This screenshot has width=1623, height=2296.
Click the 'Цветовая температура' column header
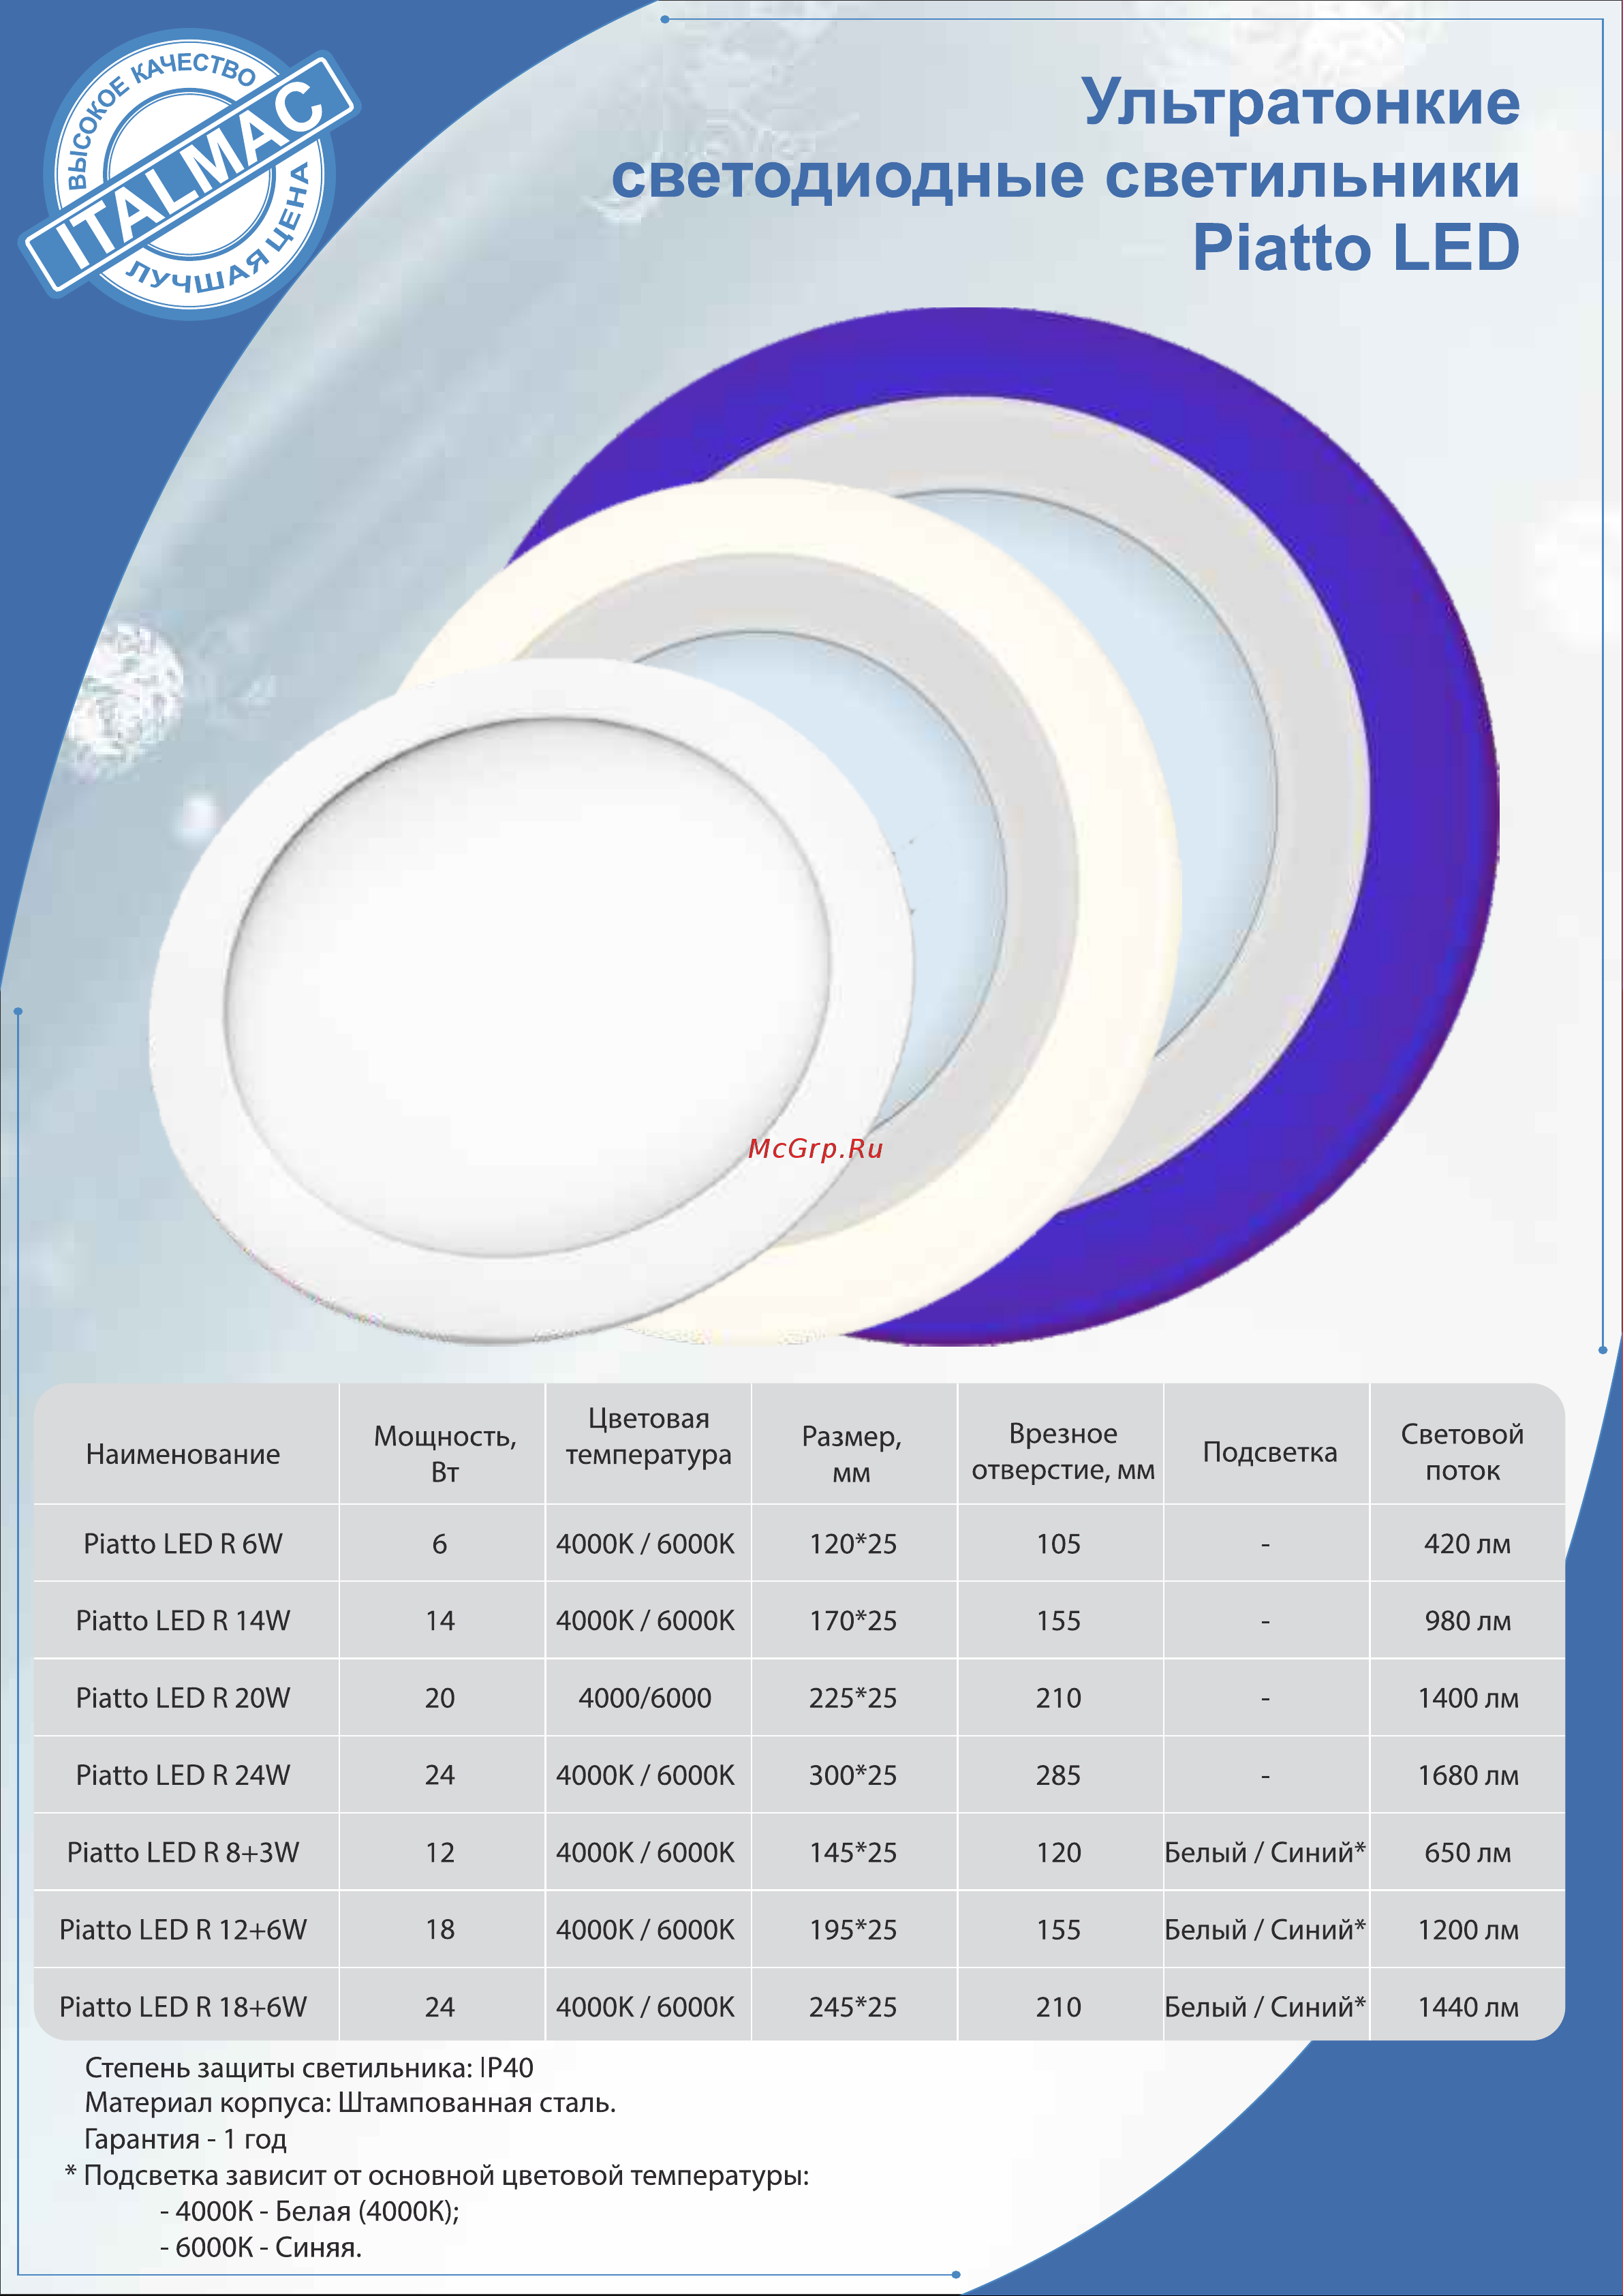pyautogui.click(x=648, y=1437)
